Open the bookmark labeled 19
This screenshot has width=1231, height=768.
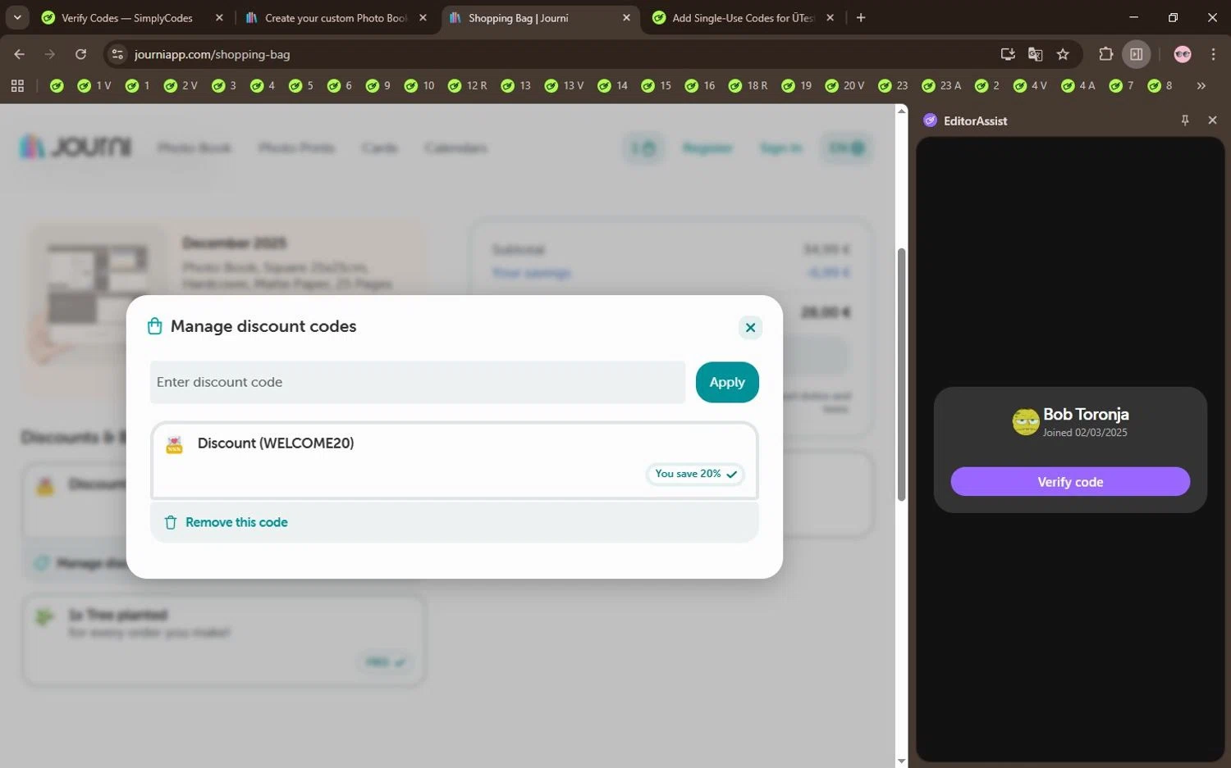pyautogui.click(x=797, y=85)
